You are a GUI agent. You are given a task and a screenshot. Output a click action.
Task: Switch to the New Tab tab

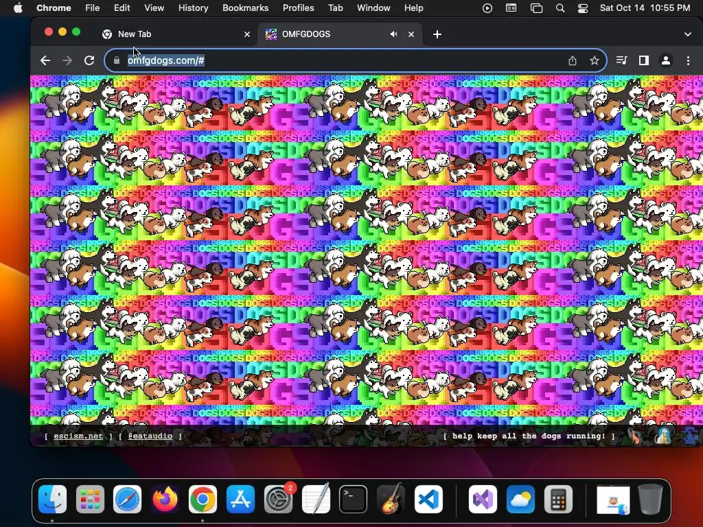176,34
